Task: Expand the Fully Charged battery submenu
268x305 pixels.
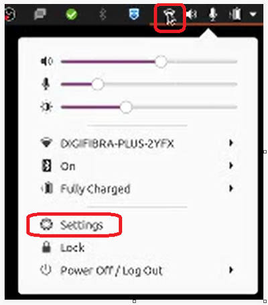Action: pyautogui.click(x=231, y=189)
